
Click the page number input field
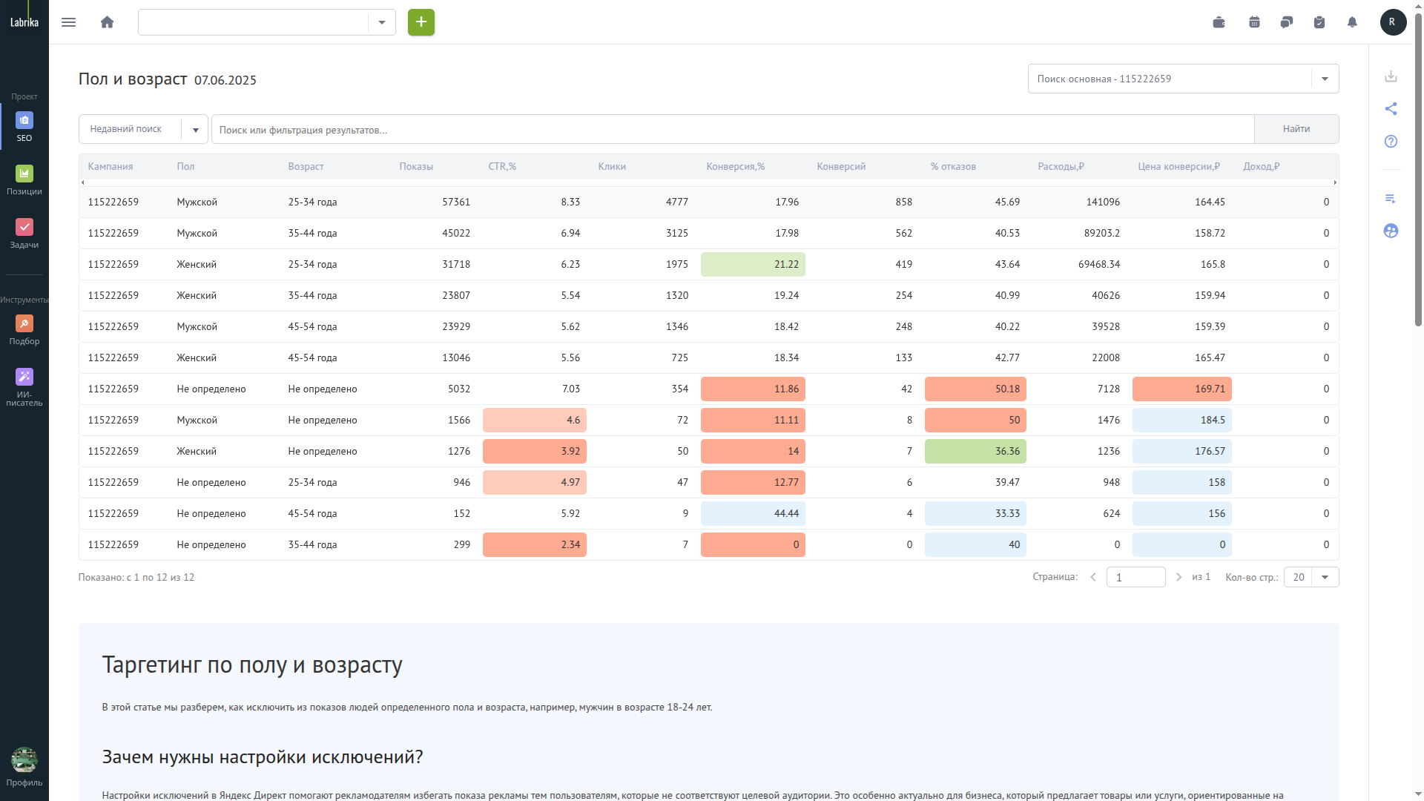1135,577
